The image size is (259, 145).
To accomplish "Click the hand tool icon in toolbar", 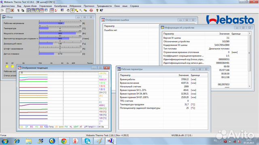I will [68, 10].
